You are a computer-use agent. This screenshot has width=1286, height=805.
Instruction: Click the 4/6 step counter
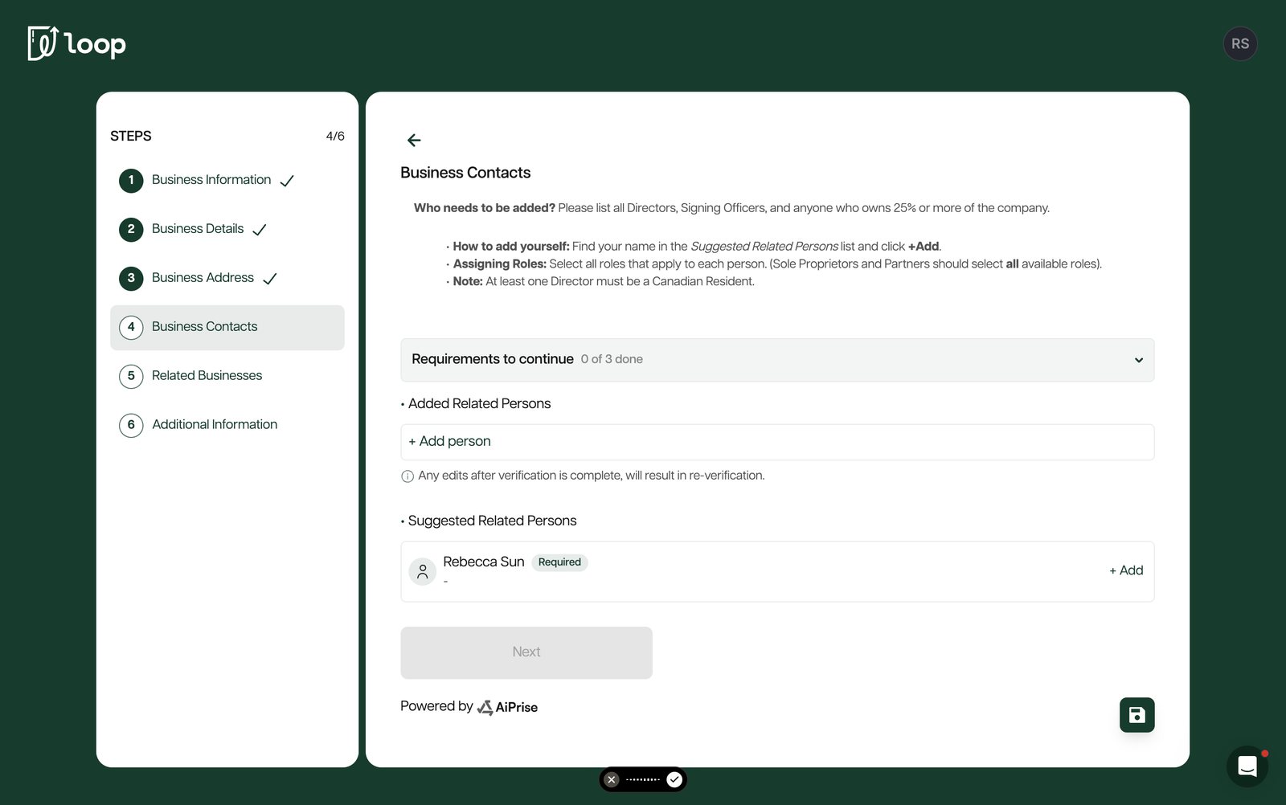pos(335,136)
